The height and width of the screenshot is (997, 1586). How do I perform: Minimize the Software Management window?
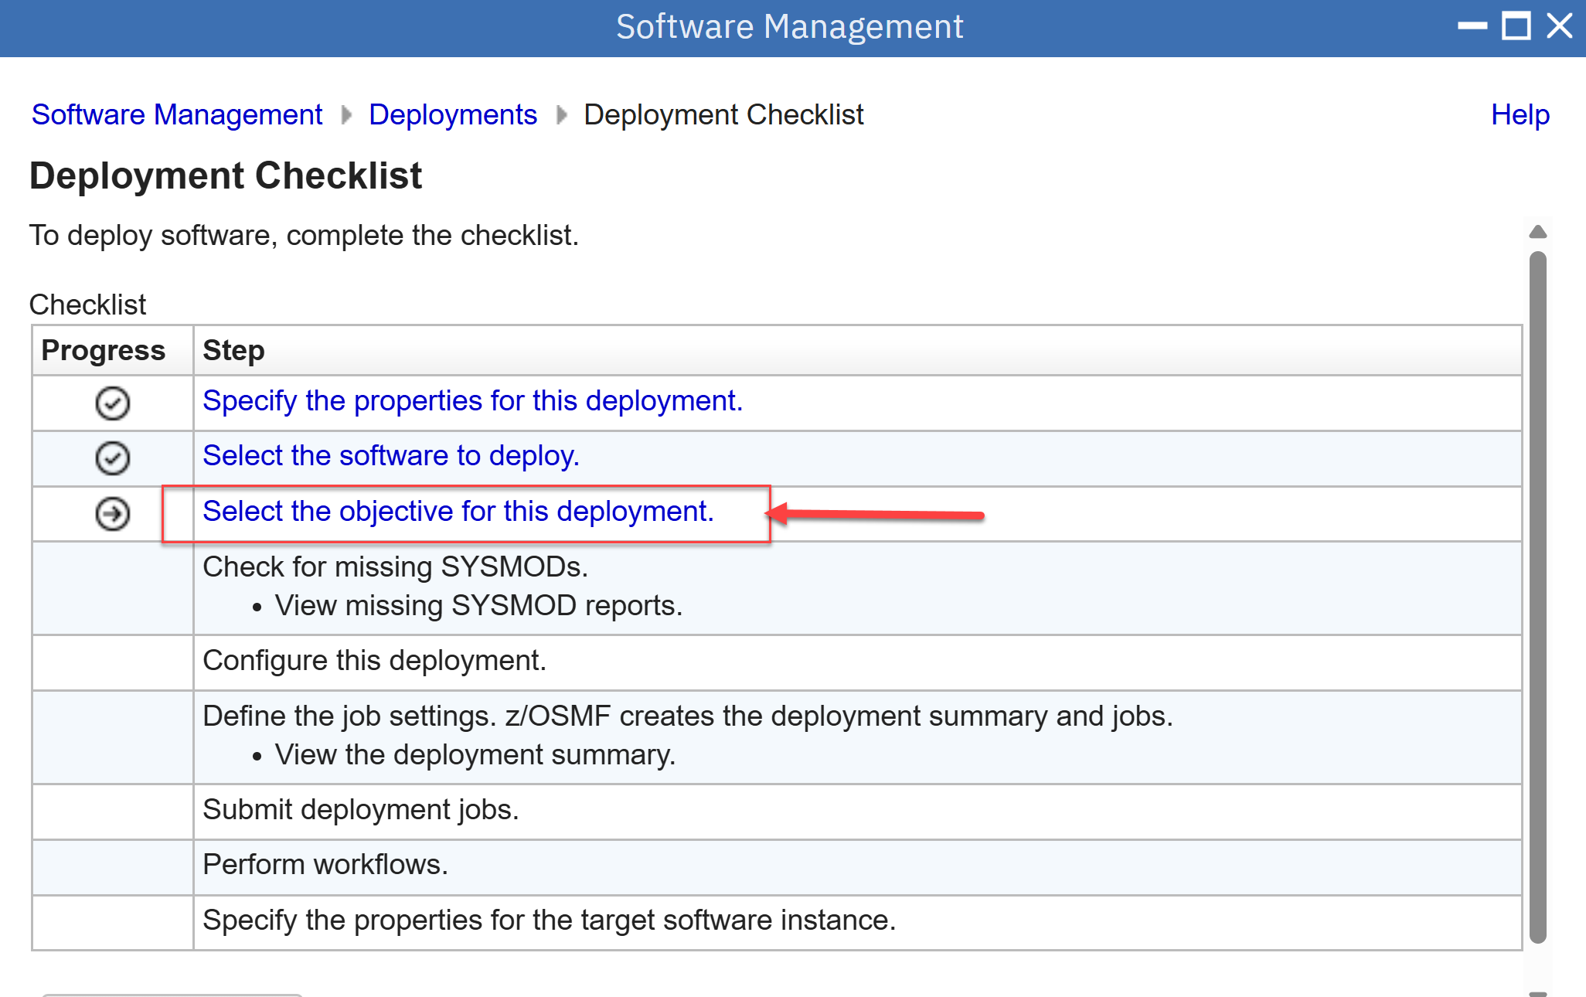(x=1472, y=26)
